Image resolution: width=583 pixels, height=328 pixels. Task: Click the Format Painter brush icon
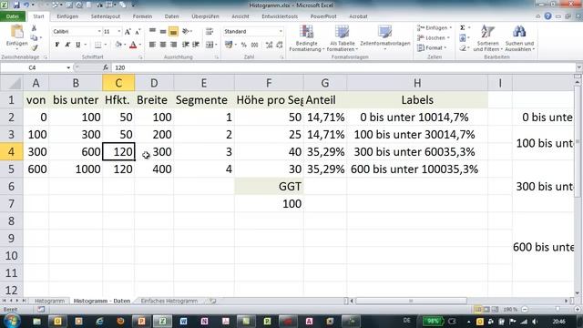click(35, 47)
